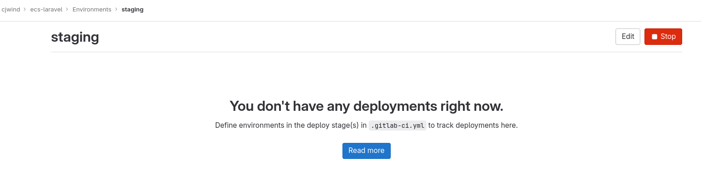Viewport: 701px width, 169px height.
Task: Stop the staging environment
Action: [x=663, y=37]
